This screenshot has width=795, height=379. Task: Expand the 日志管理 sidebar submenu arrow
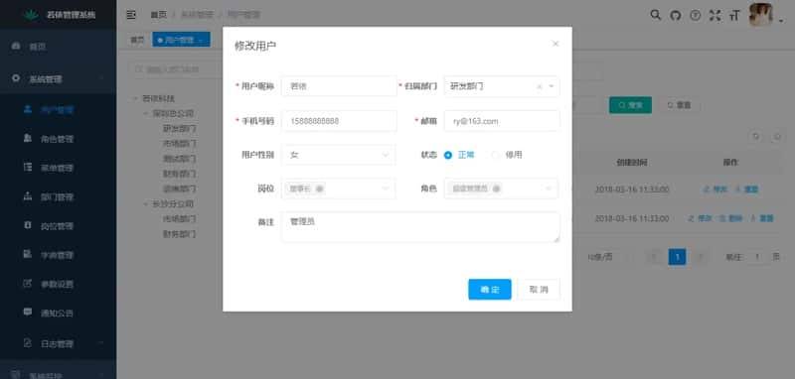[x=101, y=343]
